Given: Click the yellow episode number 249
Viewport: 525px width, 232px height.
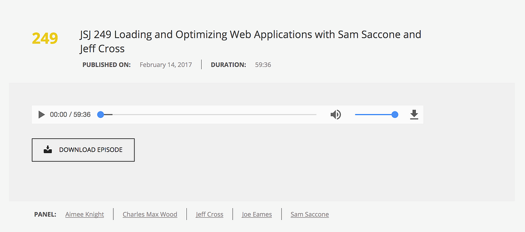Looking at the screenshot, I should (x=45, y=38).
